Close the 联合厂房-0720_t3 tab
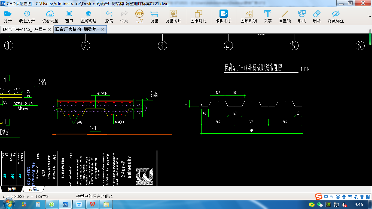This screenshot has height=209, width=372. (50, 29)
